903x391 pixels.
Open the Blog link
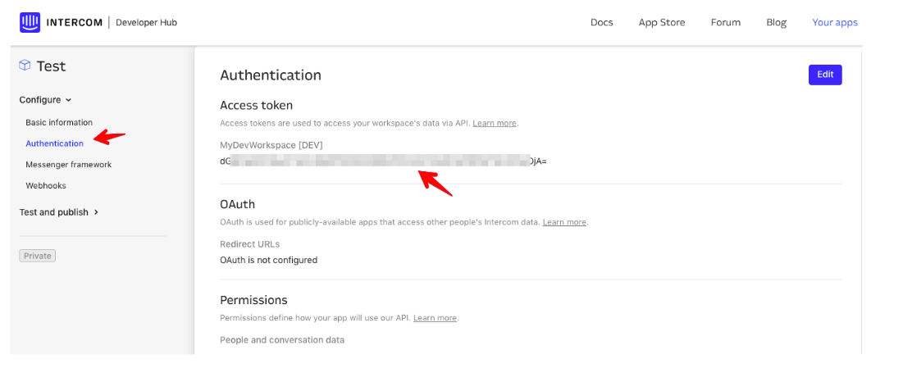(x=777, y=22)
